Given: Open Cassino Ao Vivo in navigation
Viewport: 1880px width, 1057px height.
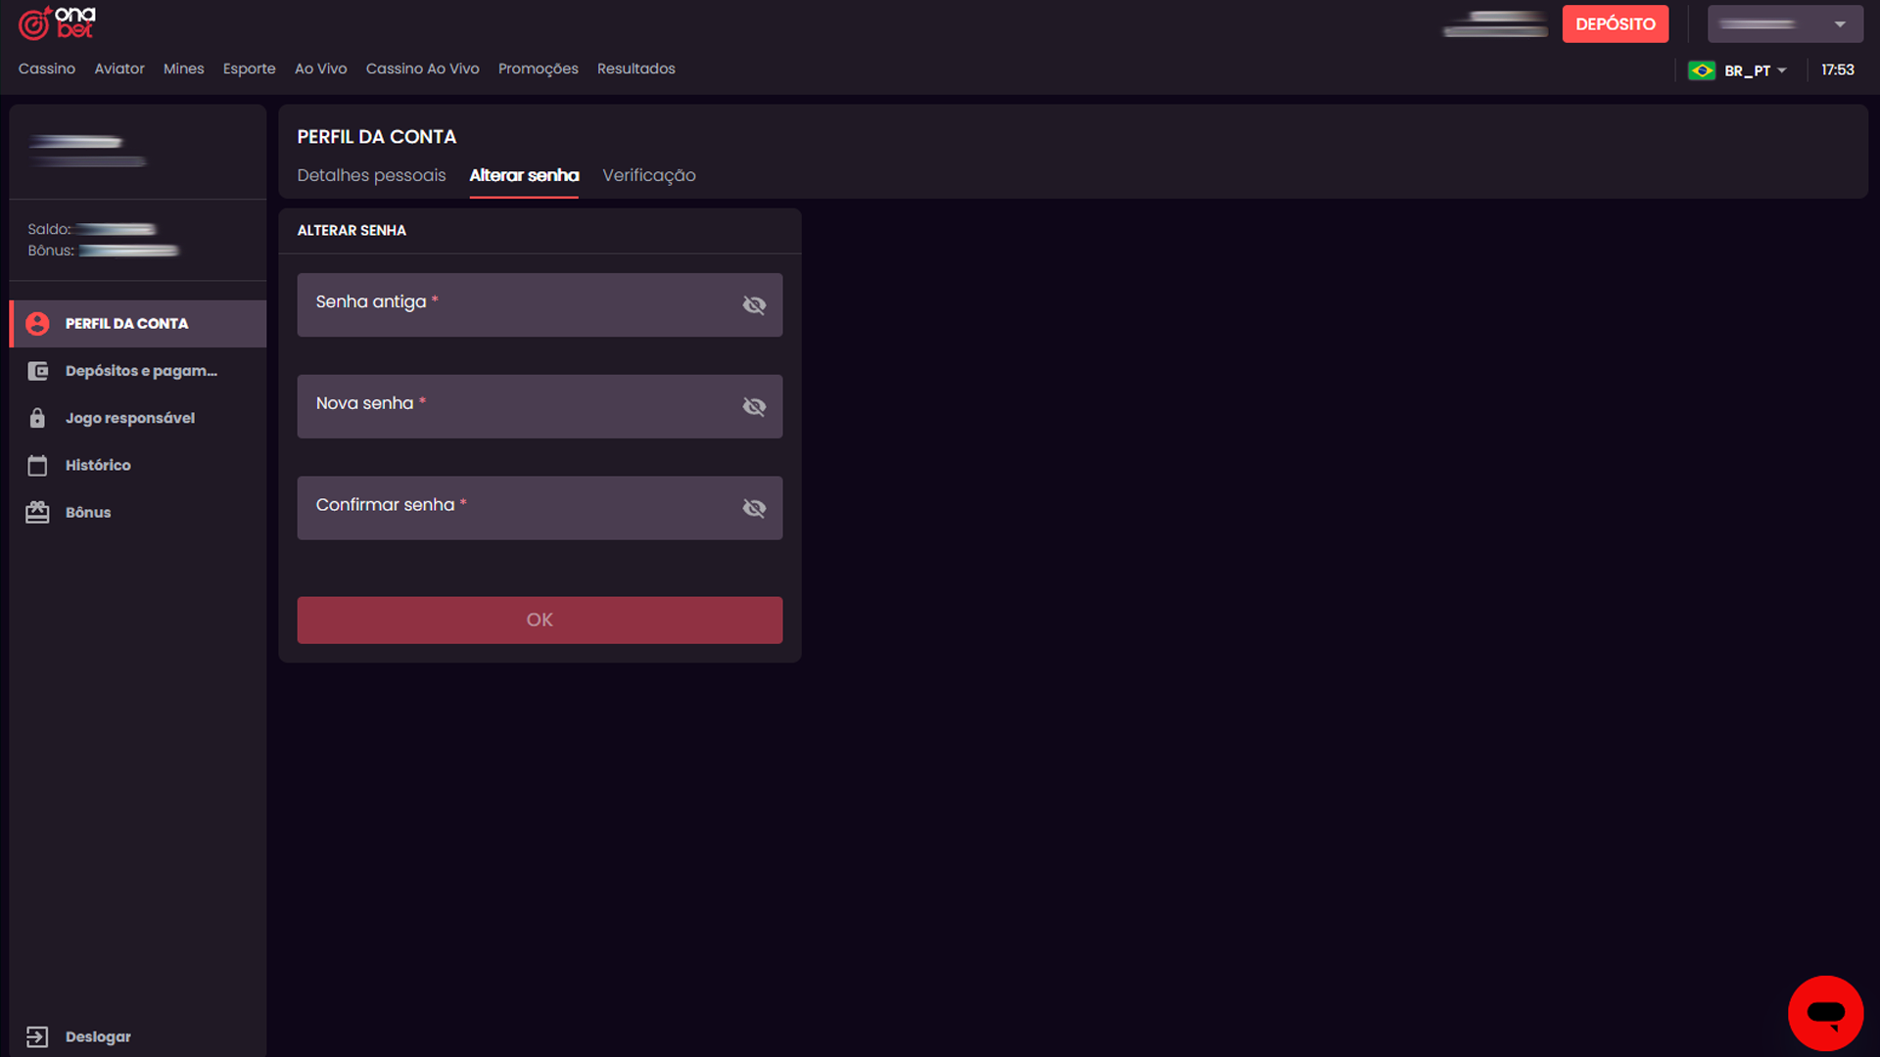Looking at the screenshot, I should 422,69.
